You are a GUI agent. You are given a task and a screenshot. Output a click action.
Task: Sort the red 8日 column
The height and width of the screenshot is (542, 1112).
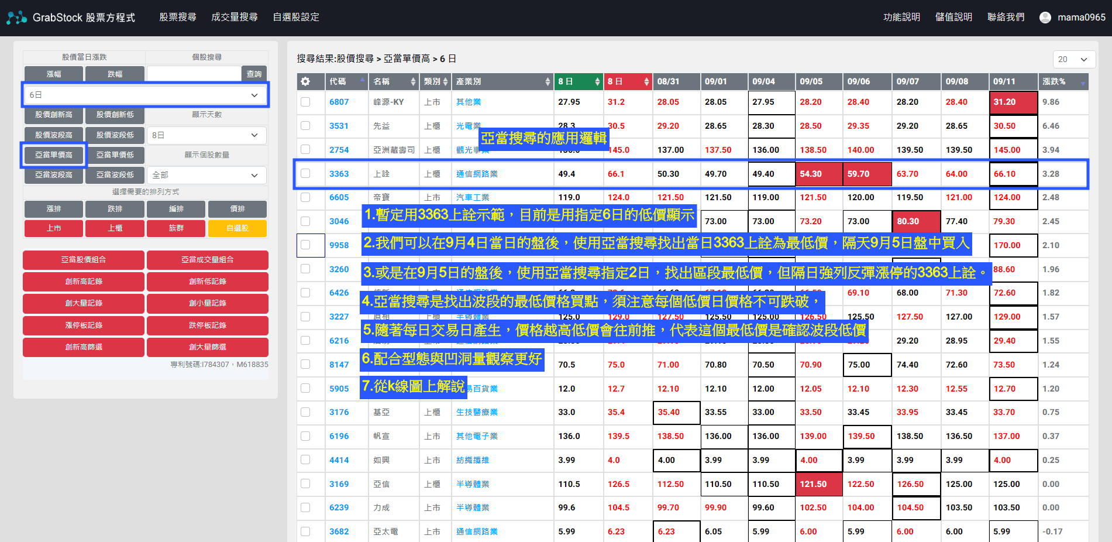click(646, 81)
